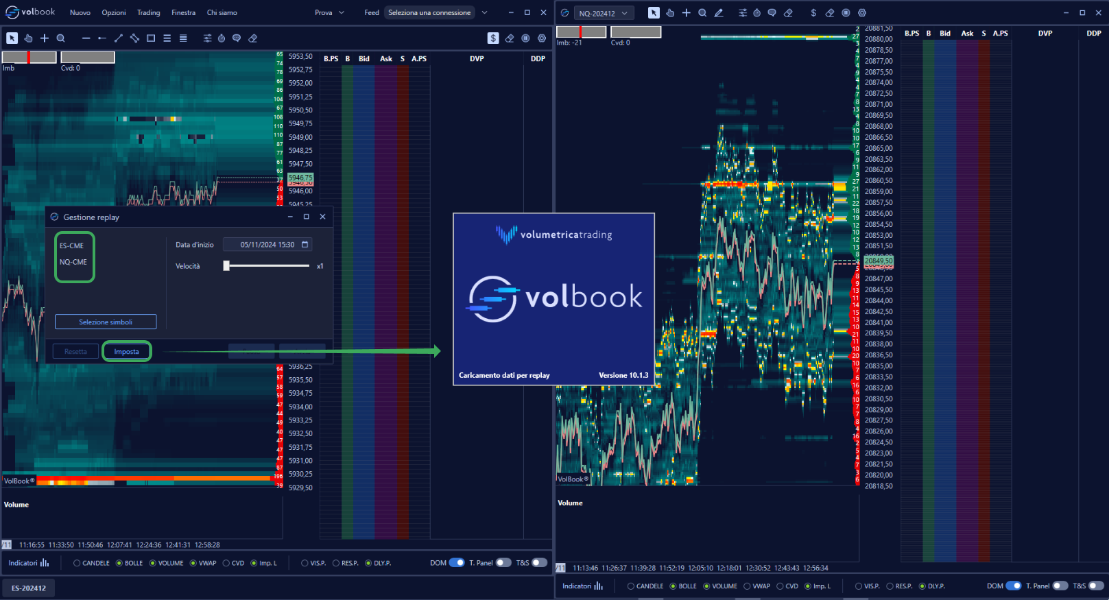Image resolution: width=1109 pixels, height=600 pixels.
Task: Click the Data d'inizio date field
Action: (x=267, y=245)
